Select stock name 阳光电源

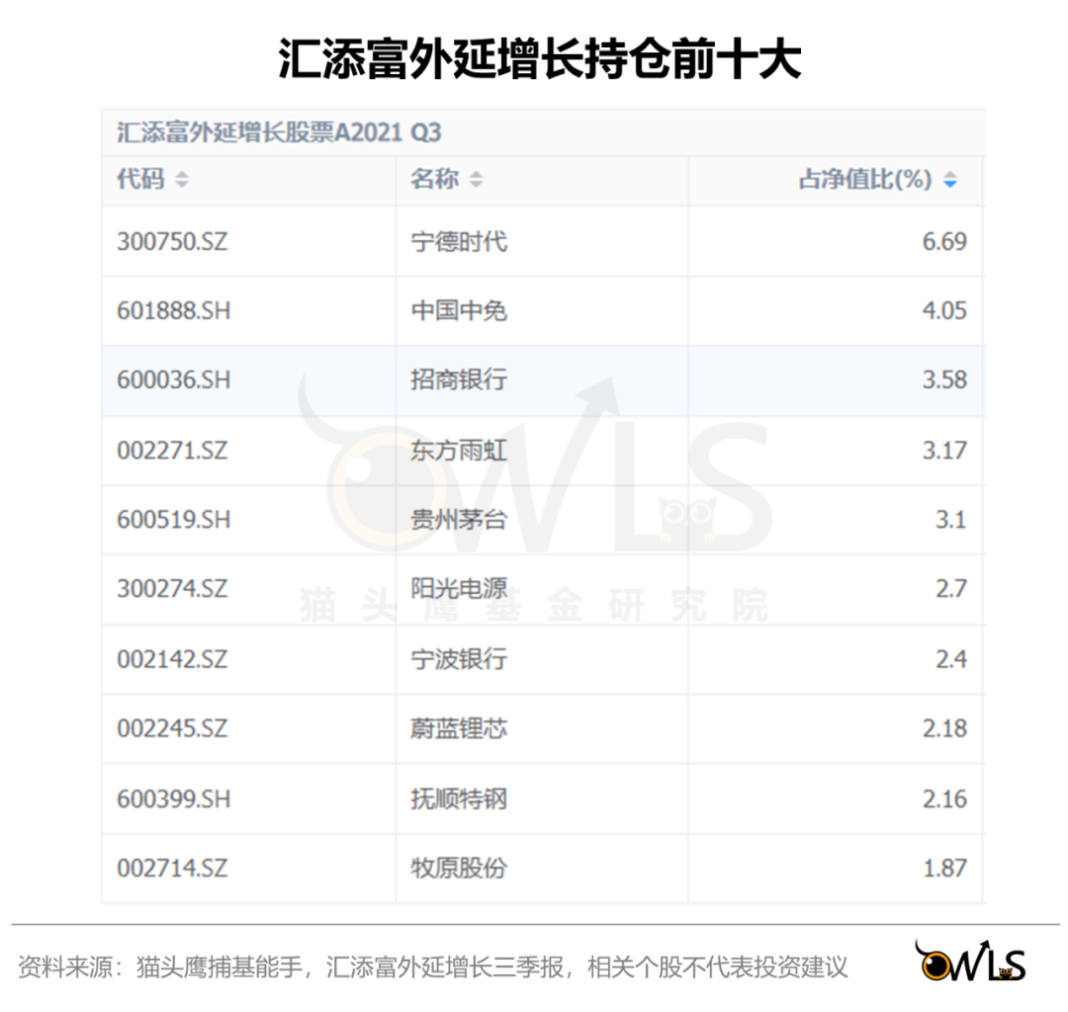tap(459, 589)
